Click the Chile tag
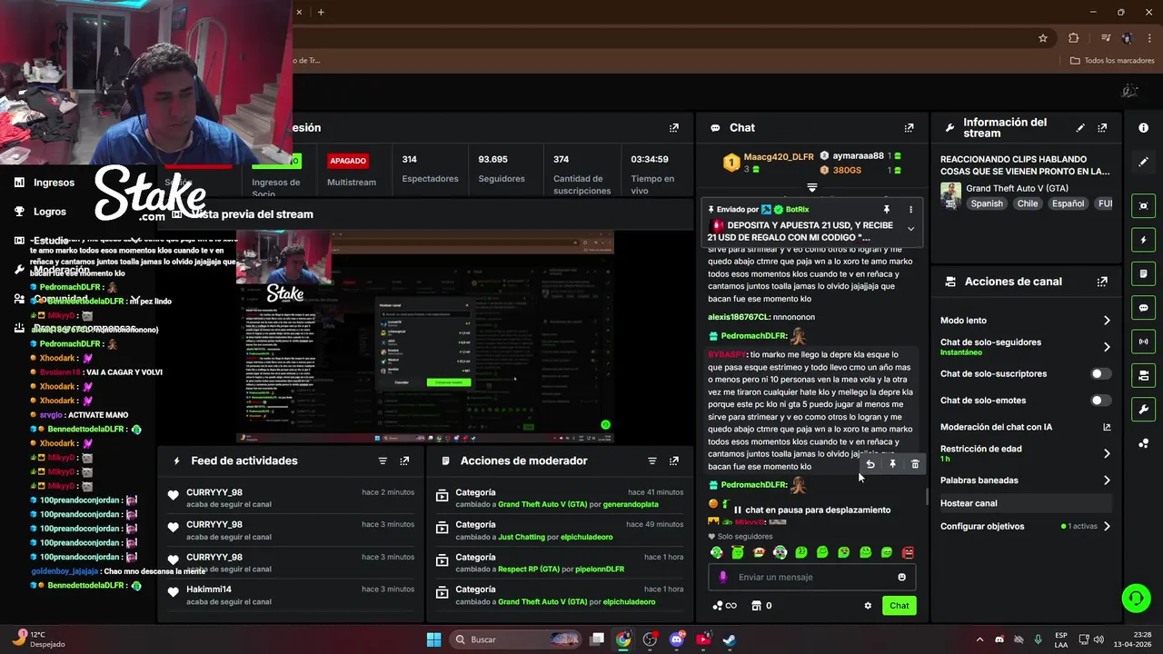Viewport: 1163px width, 654px height. pyautogui.click(x=1028, y=204)
